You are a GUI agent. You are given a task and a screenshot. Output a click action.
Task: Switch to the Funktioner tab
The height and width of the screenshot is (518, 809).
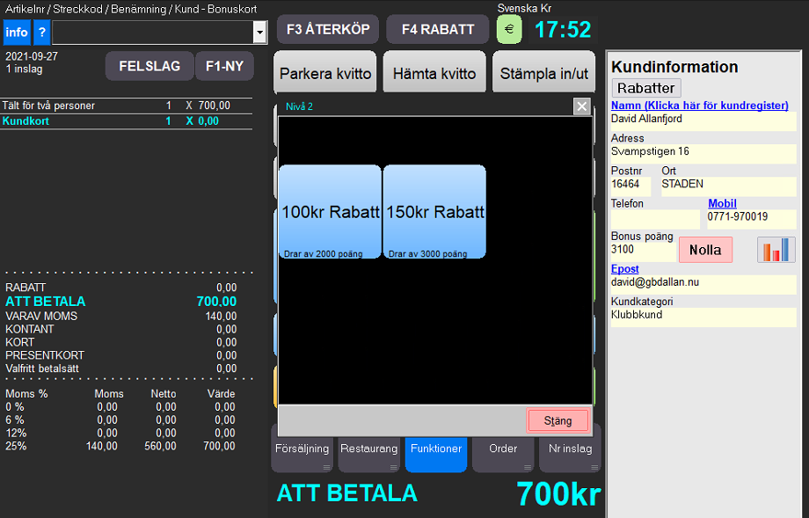[x=435, y=449]
